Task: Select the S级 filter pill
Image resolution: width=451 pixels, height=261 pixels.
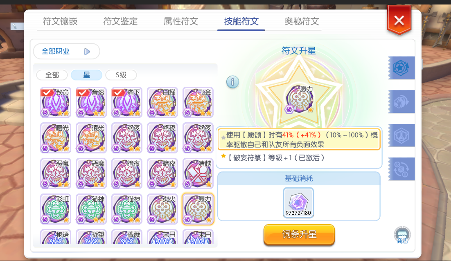Action: coord(121,75)
